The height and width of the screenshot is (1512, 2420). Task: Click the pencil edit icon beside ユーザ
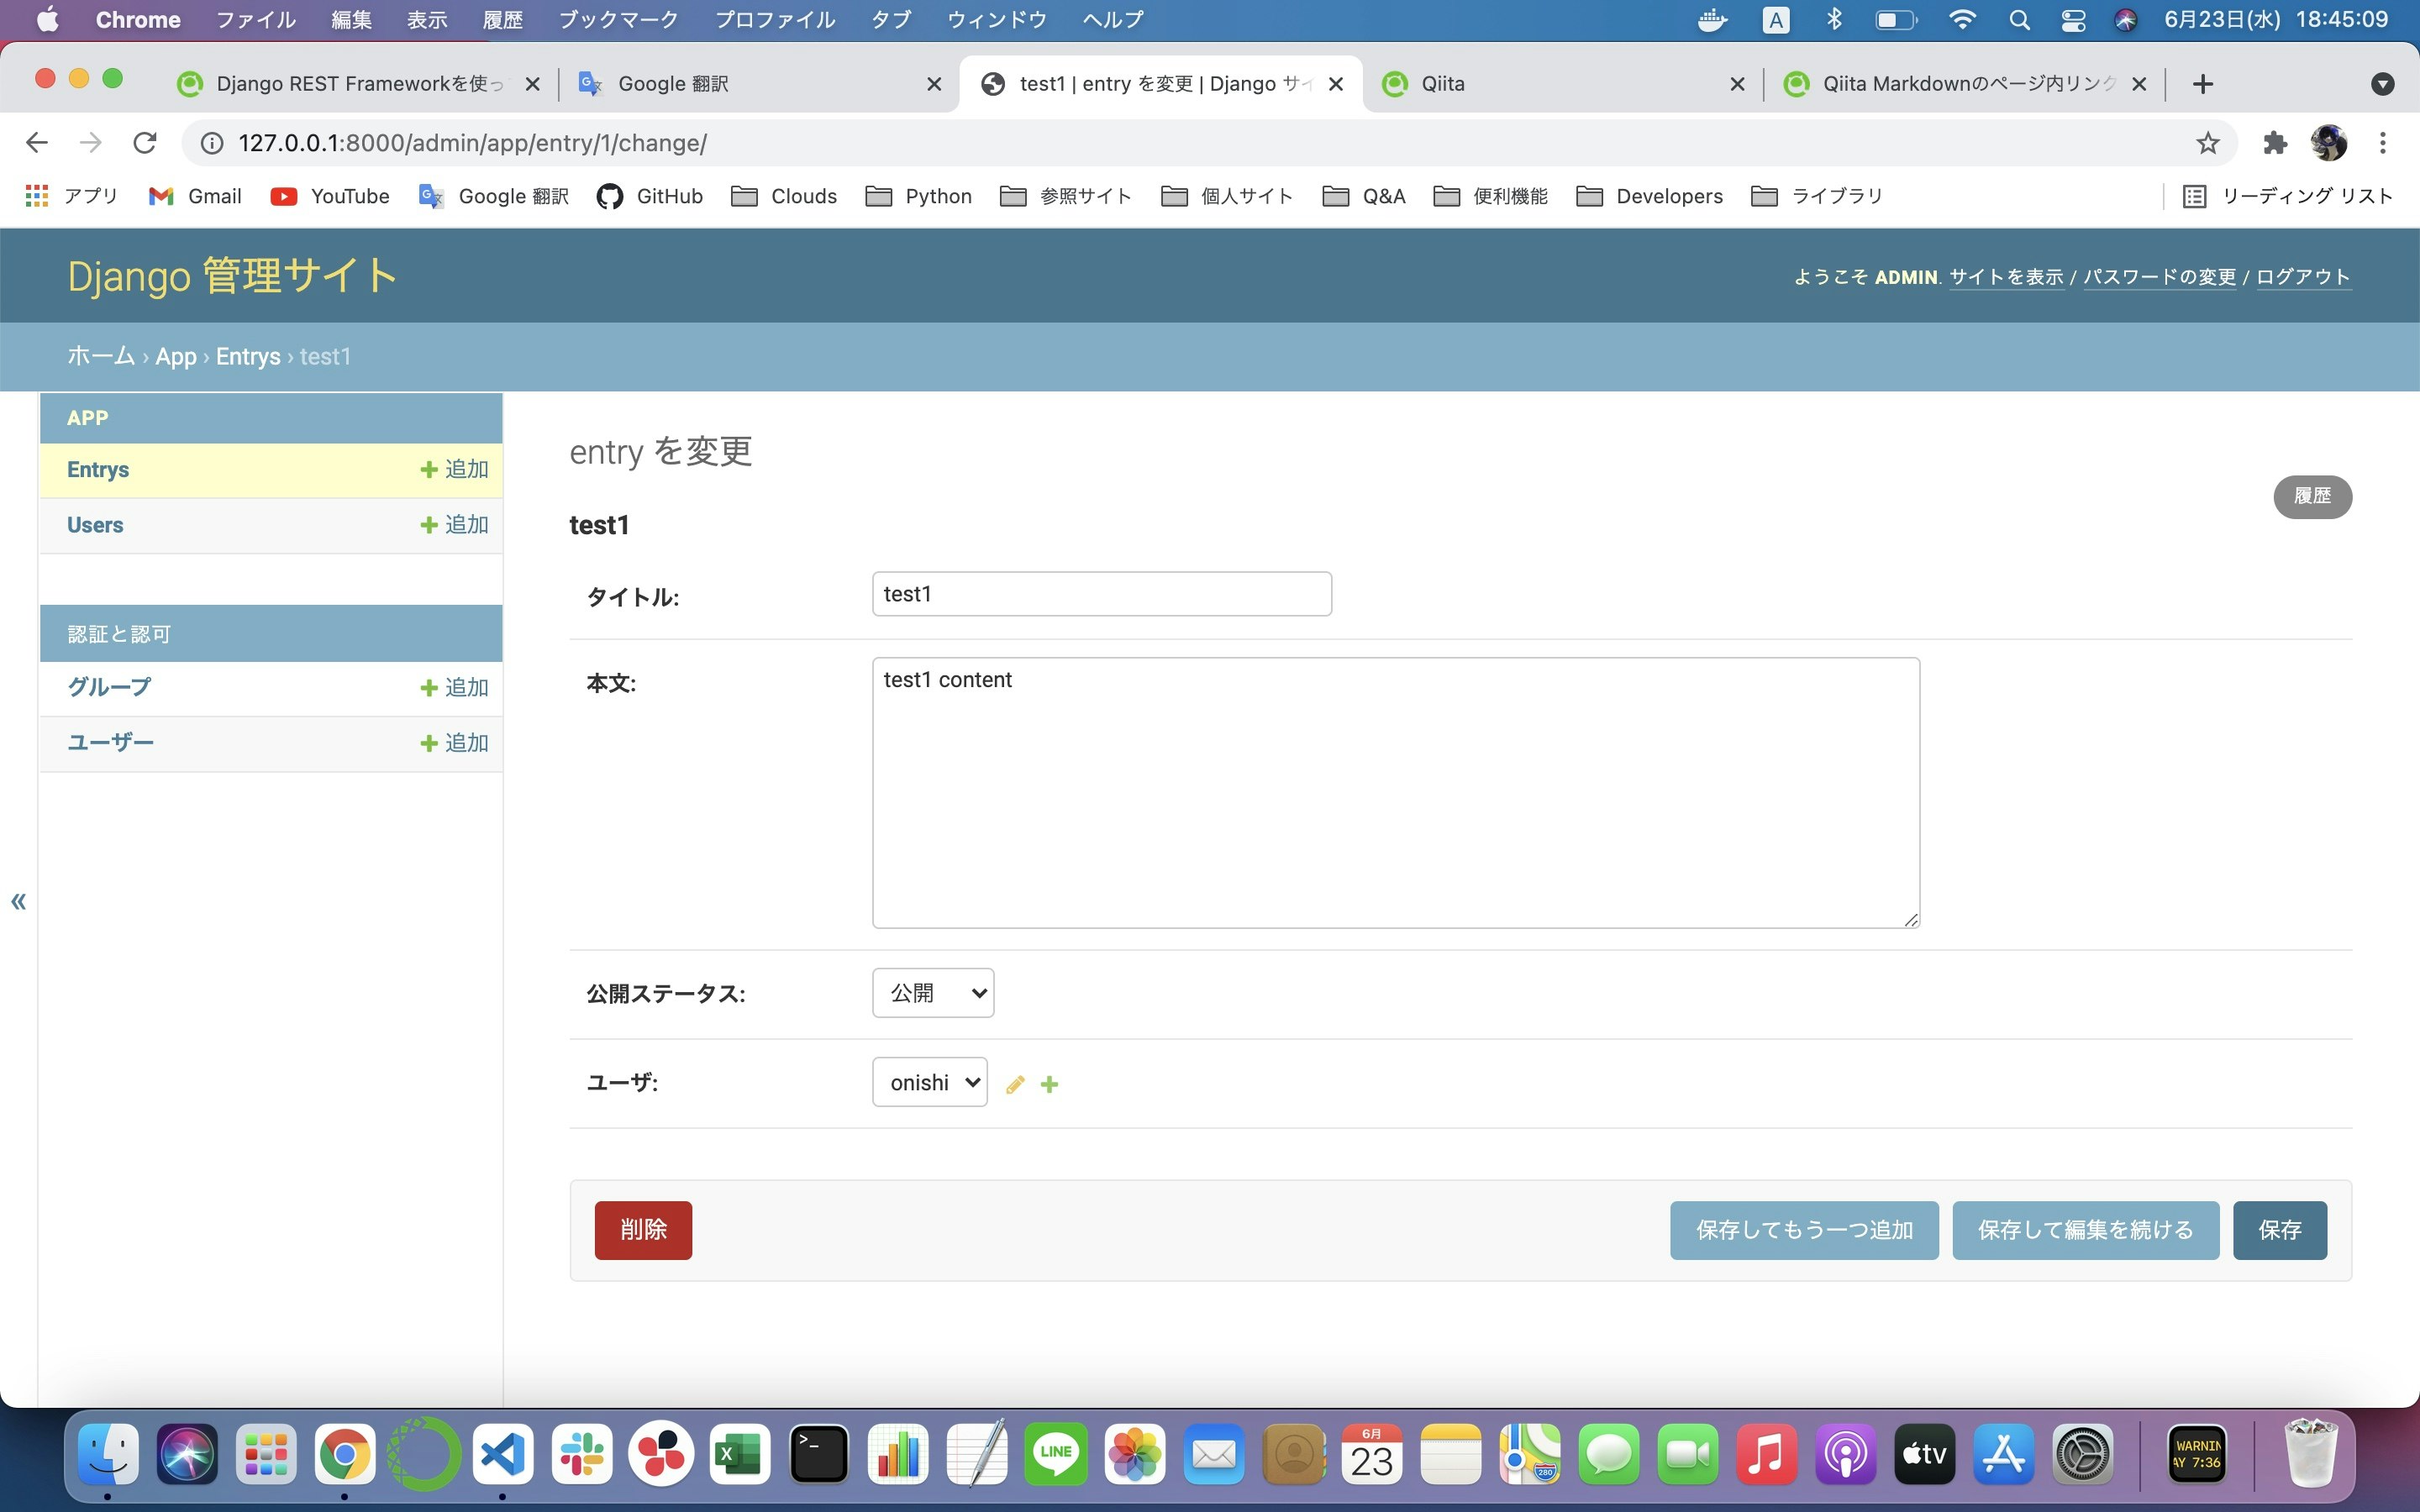click(1015, 1085)
